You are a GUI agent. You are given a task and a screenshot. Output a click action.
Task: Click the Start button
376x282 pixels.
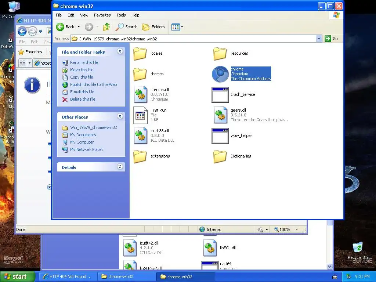pos(17,276)
